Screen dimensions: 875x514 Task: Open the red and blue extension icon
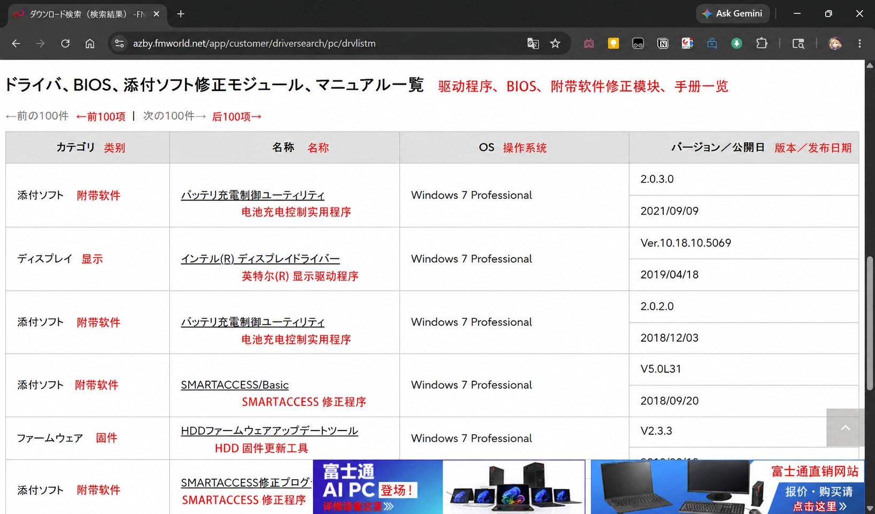pyautogui.click(x=687, y=43)
